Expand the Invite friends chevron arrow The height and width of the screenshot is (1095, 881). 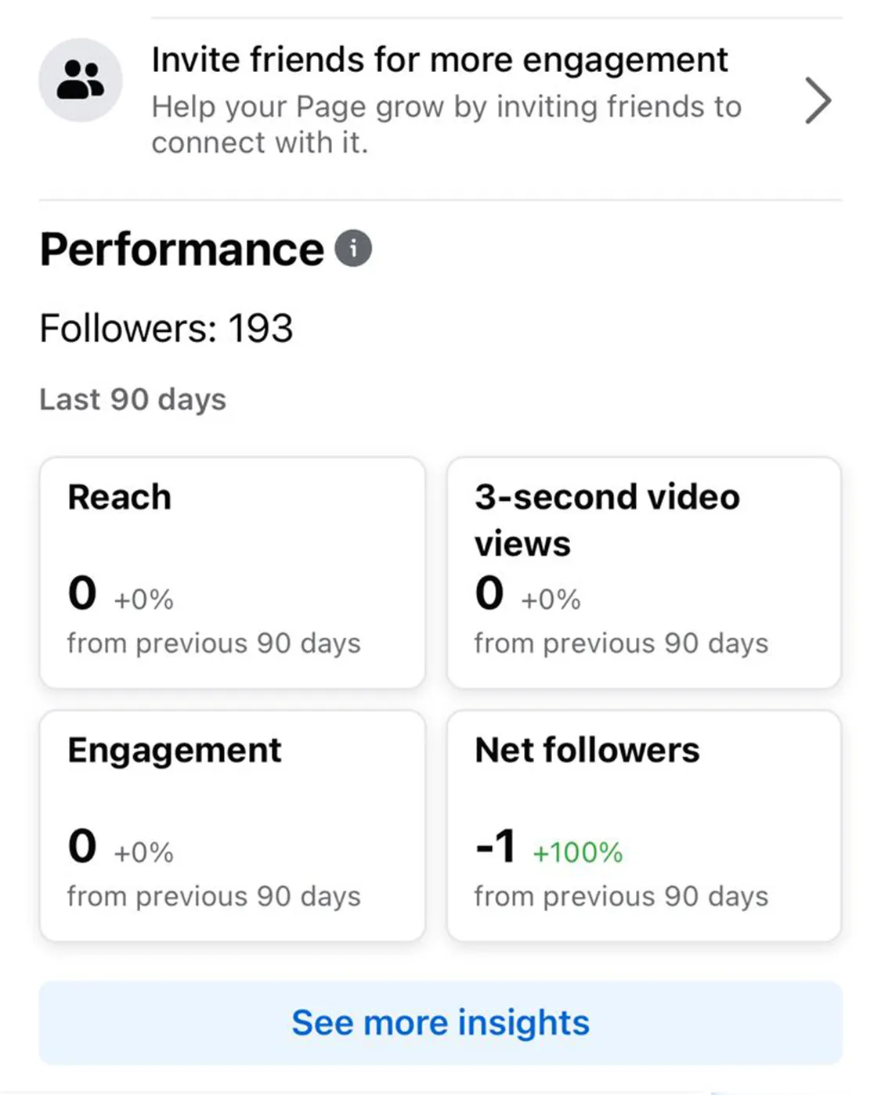pyautogui.click(x=818, y=100)
